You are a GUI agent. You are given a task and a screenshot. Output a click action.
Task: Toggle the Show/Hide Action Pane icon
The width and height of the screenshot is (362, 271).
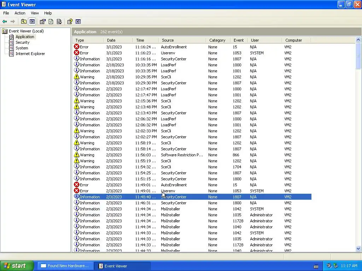[x=78, y=22]
